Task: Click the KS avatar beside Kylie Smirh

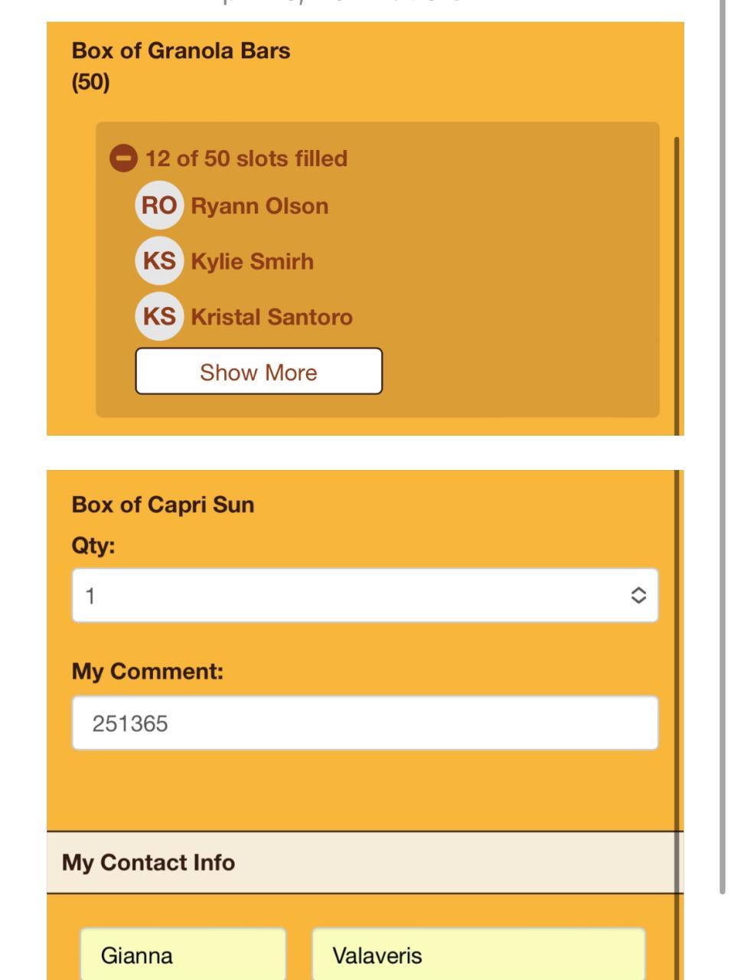Action: point(159,261)
